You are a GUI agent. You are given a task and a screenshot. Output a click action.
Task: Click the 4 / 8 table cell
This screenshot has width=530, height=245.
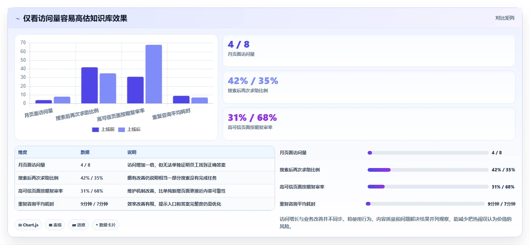tap(85, 165)
